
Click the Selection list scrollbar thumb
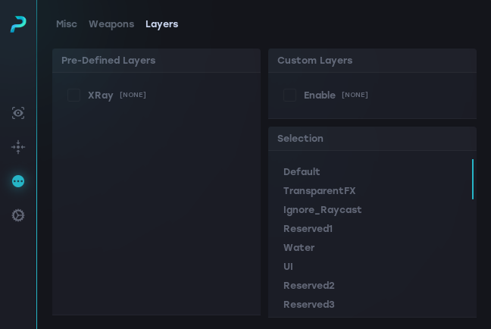[x=473, y=179]
